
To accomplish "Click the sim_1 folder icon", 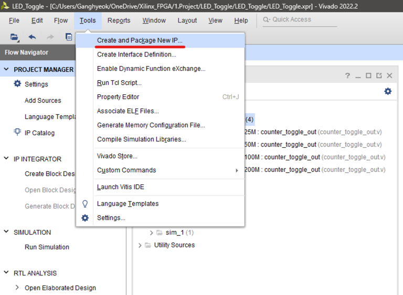I will pos(160,233).
